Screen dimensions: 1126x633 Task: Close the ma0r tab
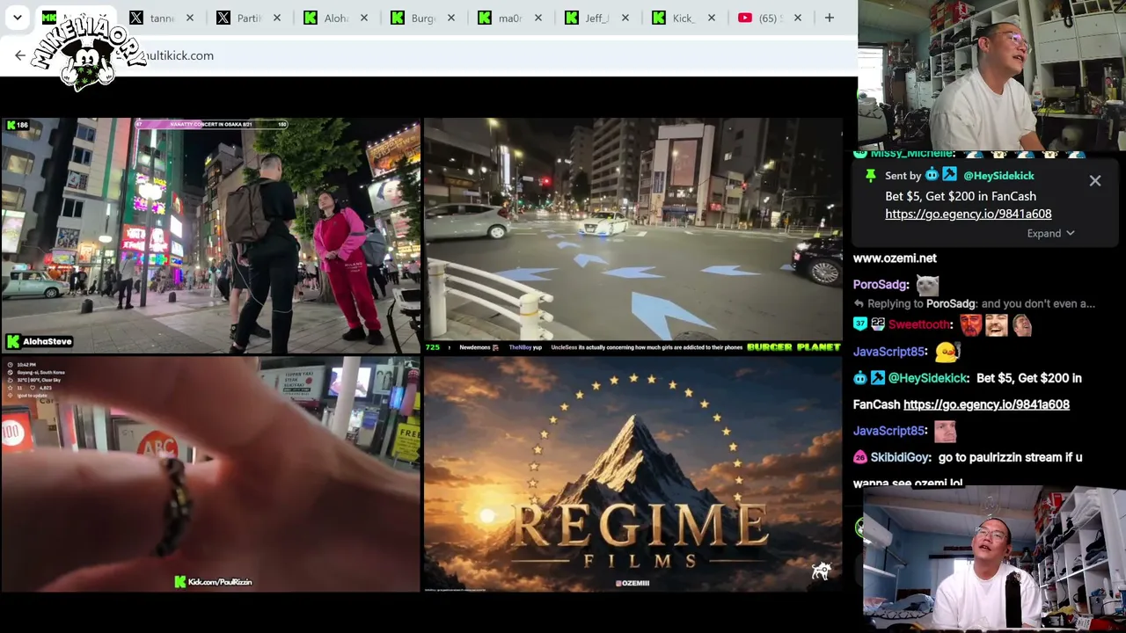point(537,18)
